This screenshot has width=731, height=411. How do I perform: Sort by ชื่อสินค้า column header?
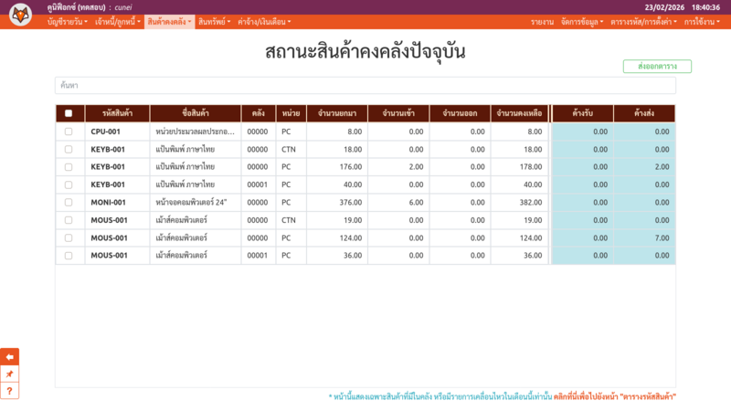[x=196, y=113]
